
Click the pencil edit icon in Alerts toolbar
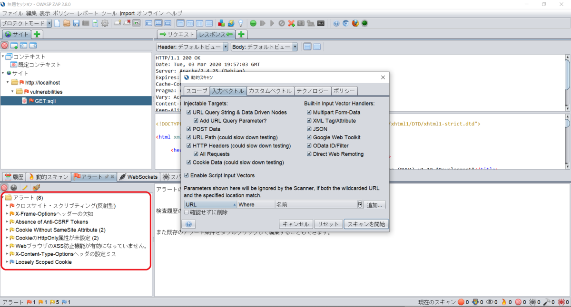click(x=25, y=187)
